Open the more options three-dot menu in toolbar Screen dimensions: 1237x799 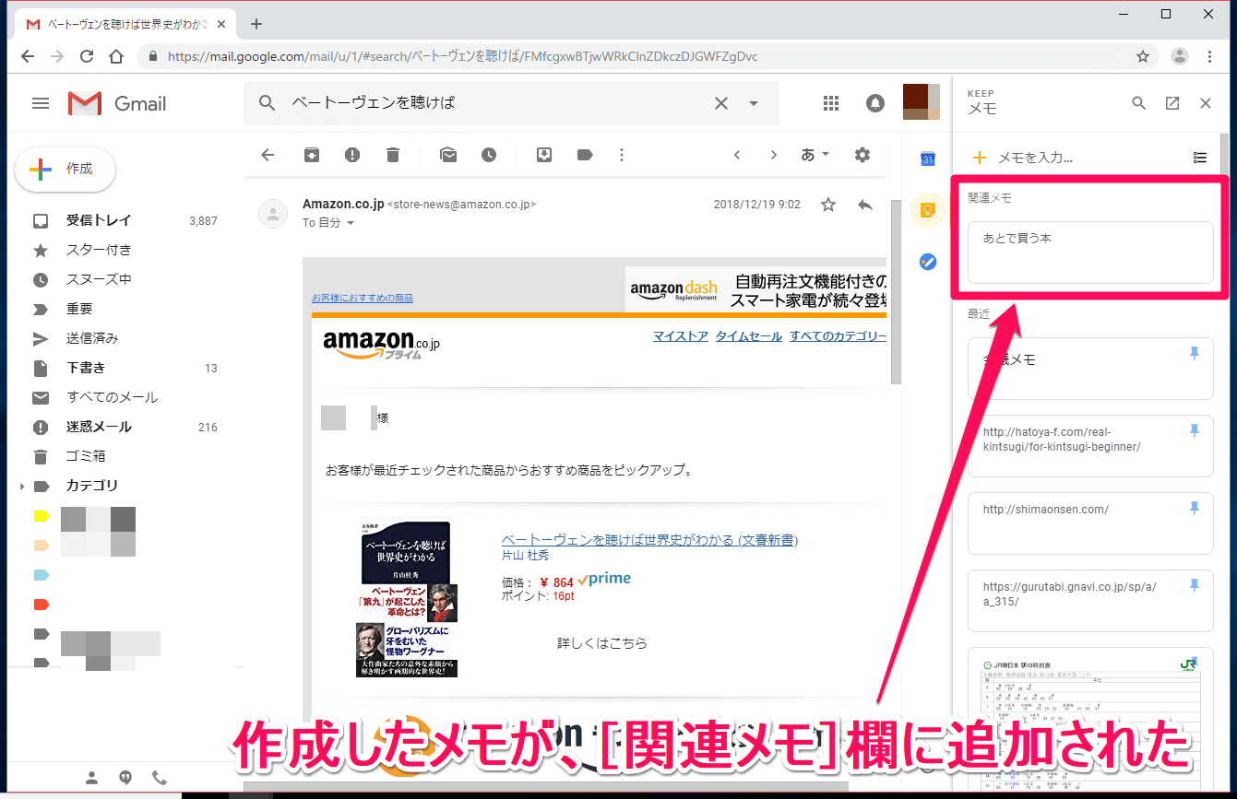[x=622, y=155]
